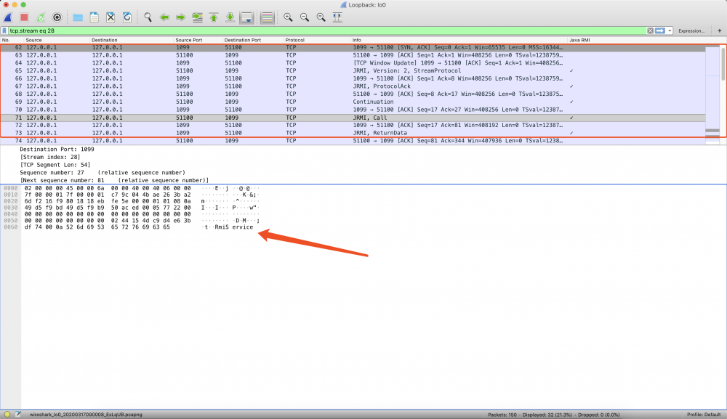Click the hex bytes in row 0000
The height and width of the screenshot is (419, 727).
[x=108, y=188]
